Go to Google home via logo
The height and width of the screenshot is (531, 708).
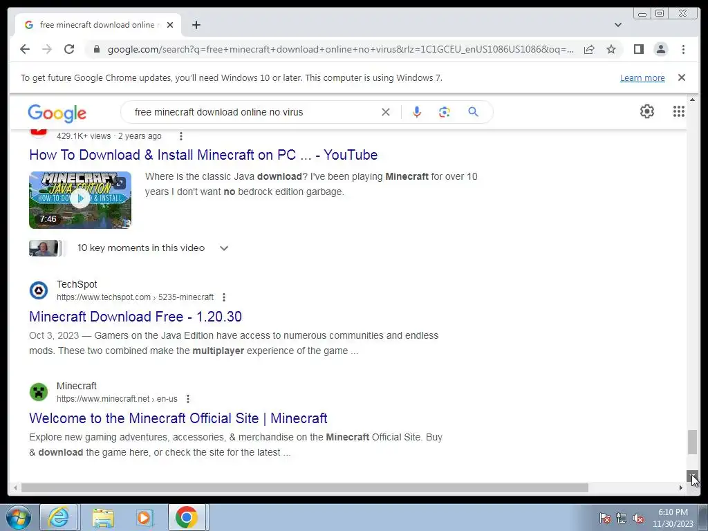tap(57, 113)
